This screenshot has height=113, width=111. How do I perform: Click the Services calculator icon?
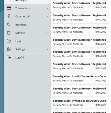pos(9,33)
